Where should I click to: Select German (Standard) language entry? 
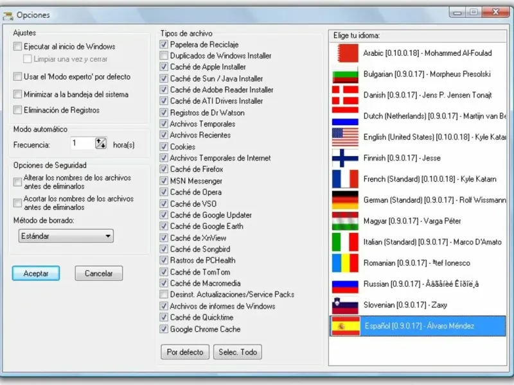click(x=418, y=200)
